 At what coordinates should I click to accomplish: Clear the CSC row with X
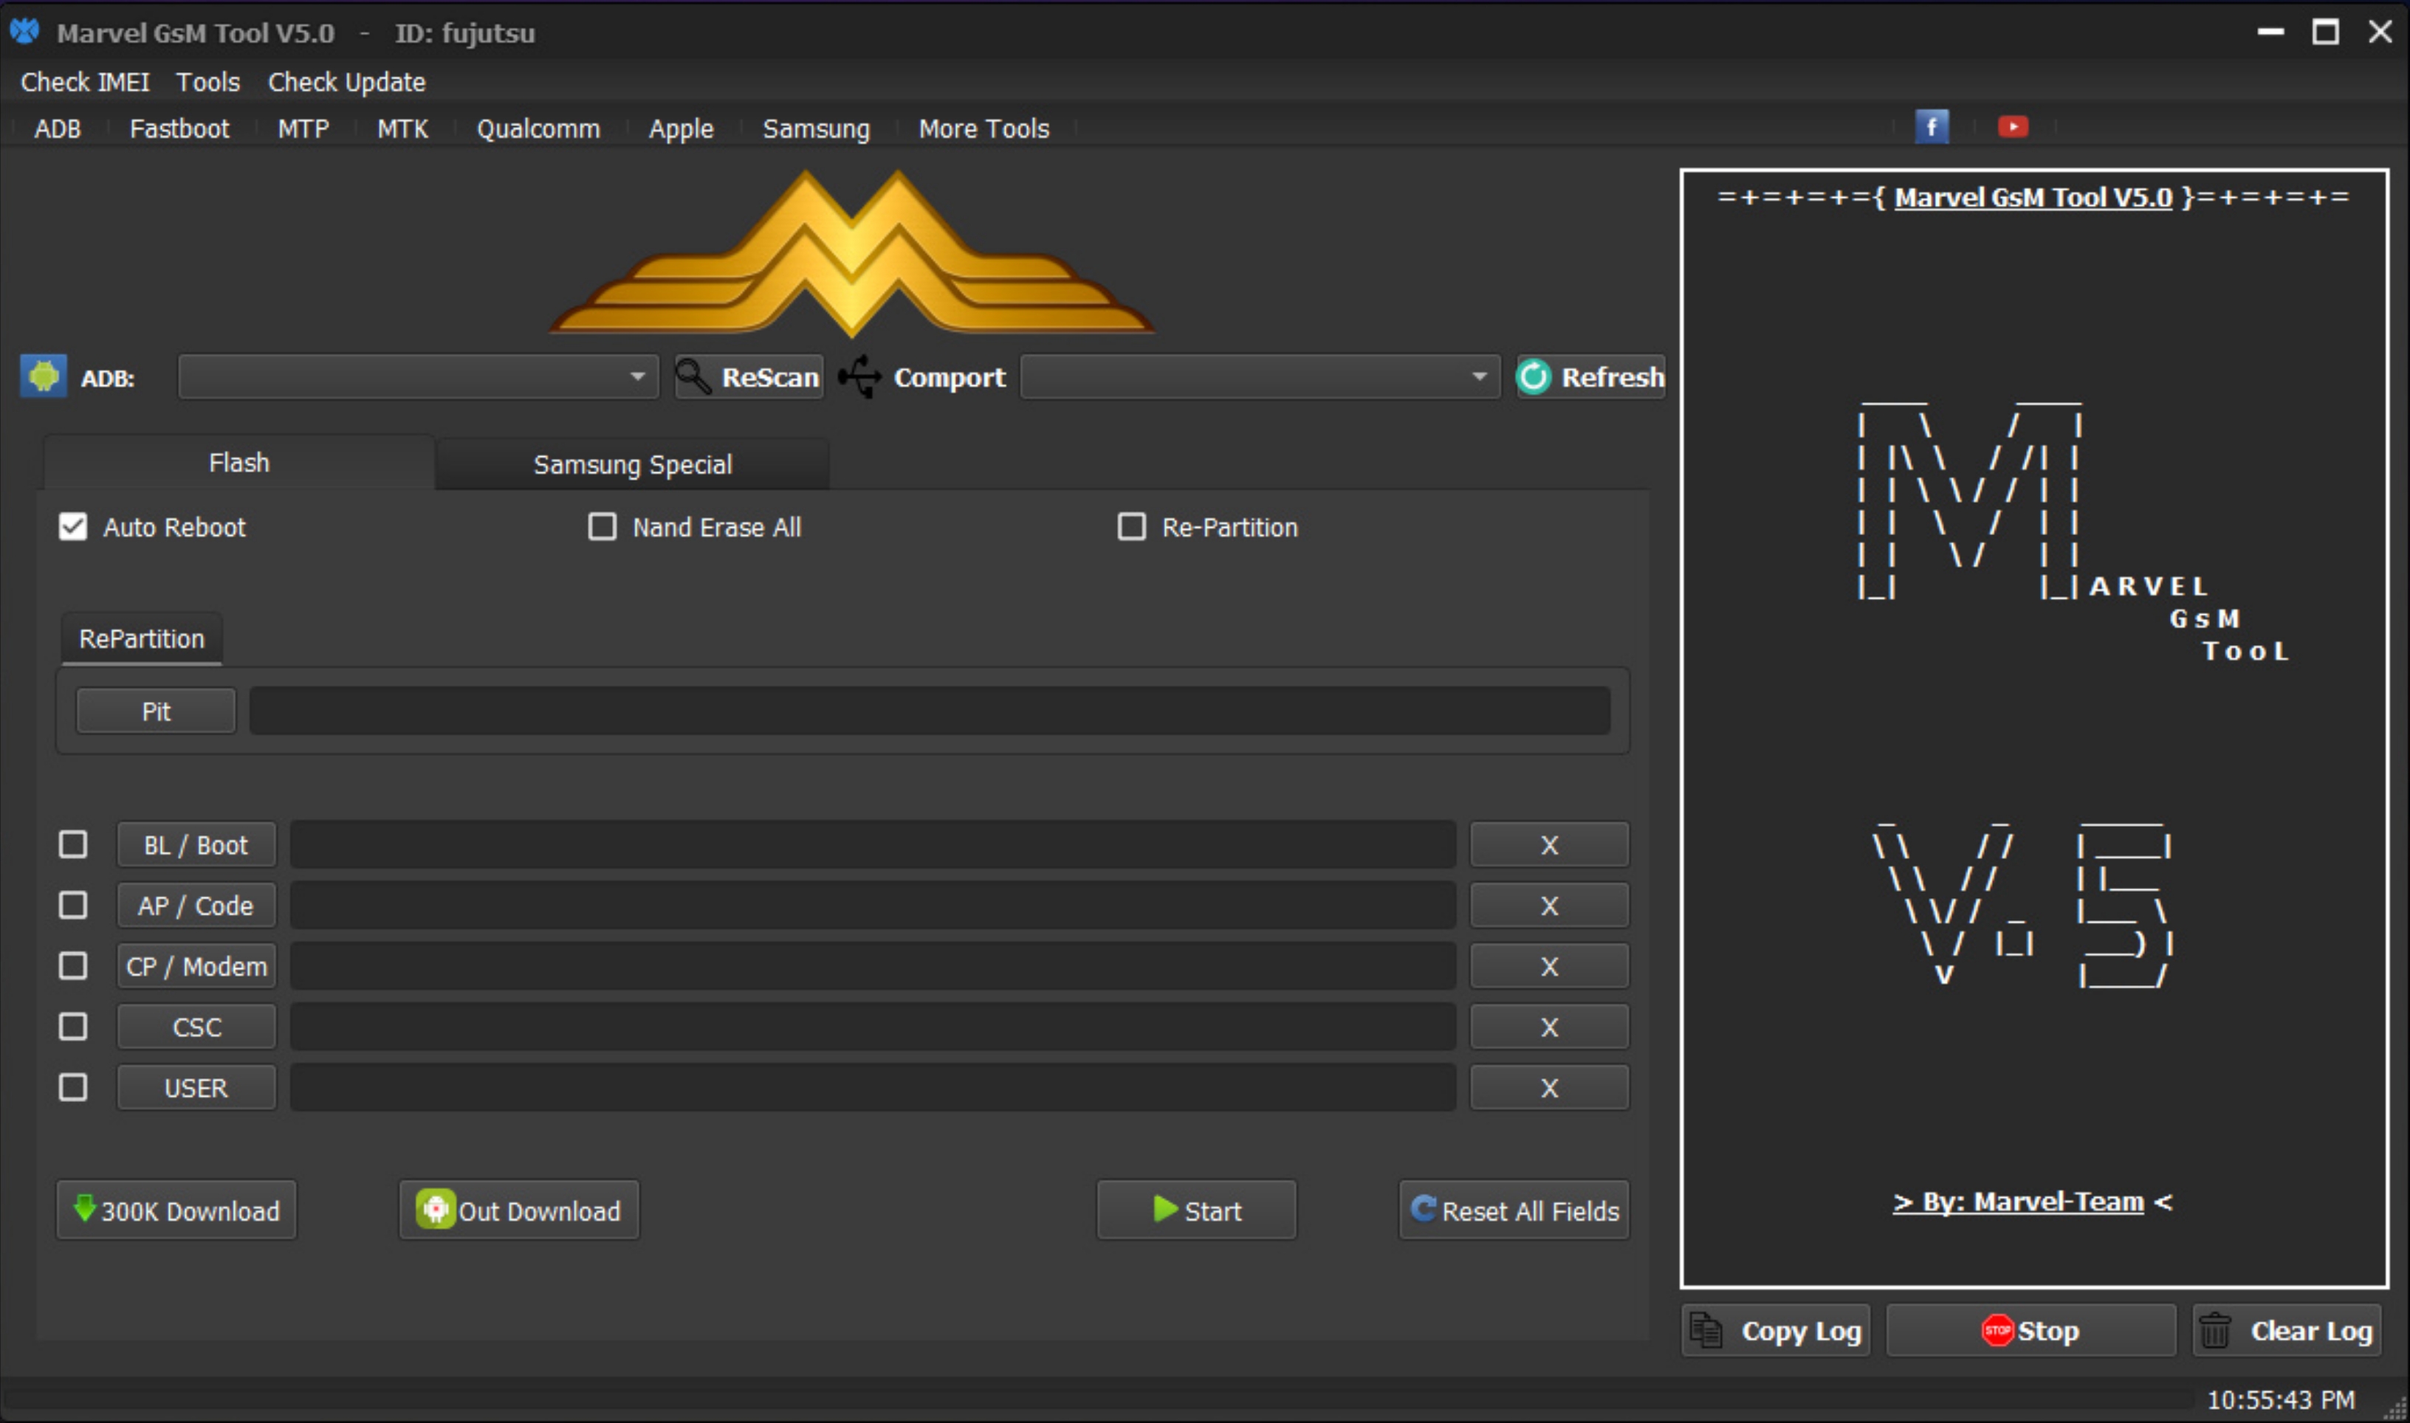[1549, 1027]
